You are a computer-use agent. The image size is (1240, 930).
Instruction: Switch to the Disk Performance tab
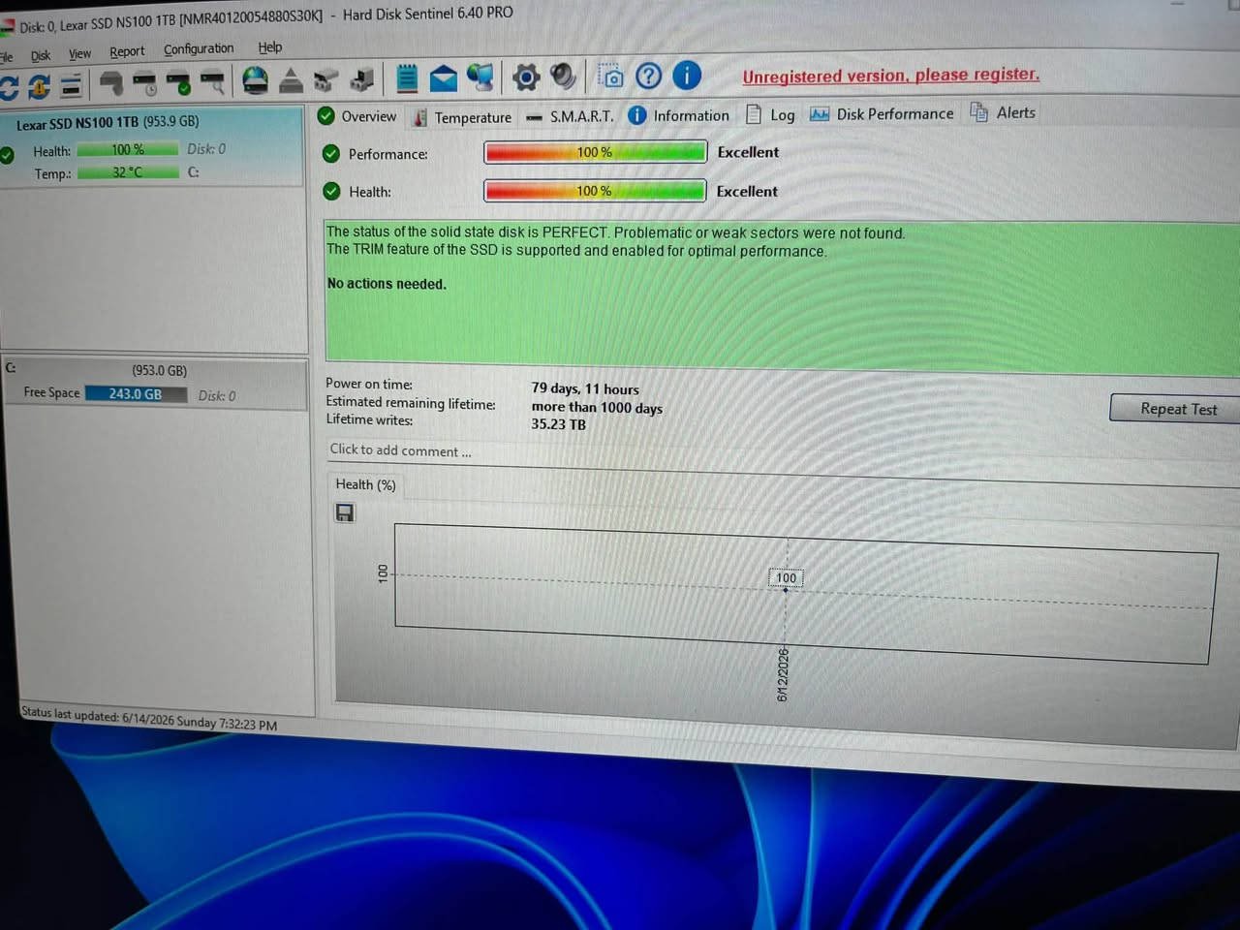point(883,113)
